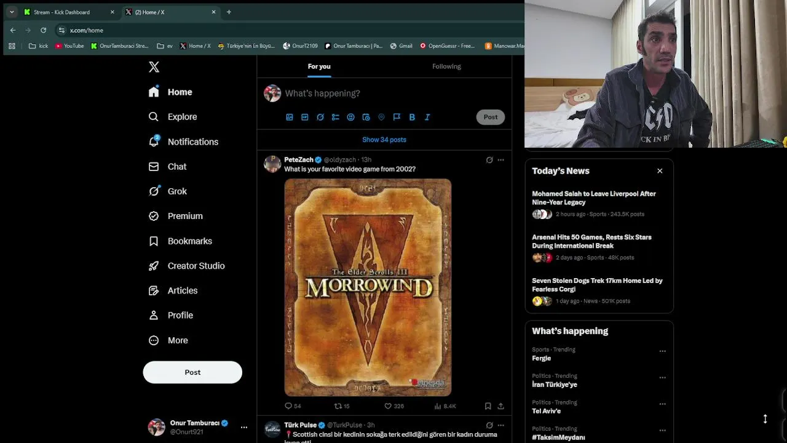
Task: Tag a location in the new post
Action: pyautogui.click(x=381, y=117)
